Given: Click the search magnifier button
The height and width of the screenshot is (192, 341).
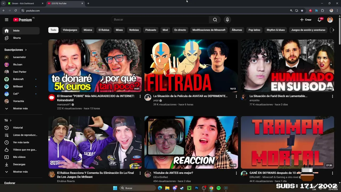Looking at the screenshot, I should pos(215,19).
